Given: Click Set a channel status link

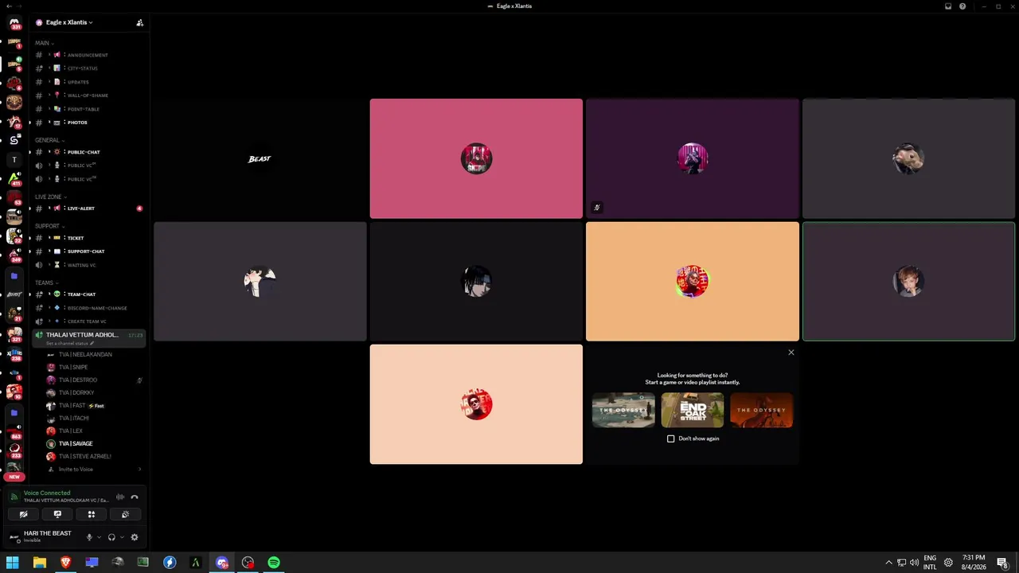Looking at the screenshot, I should click(70, 343).
